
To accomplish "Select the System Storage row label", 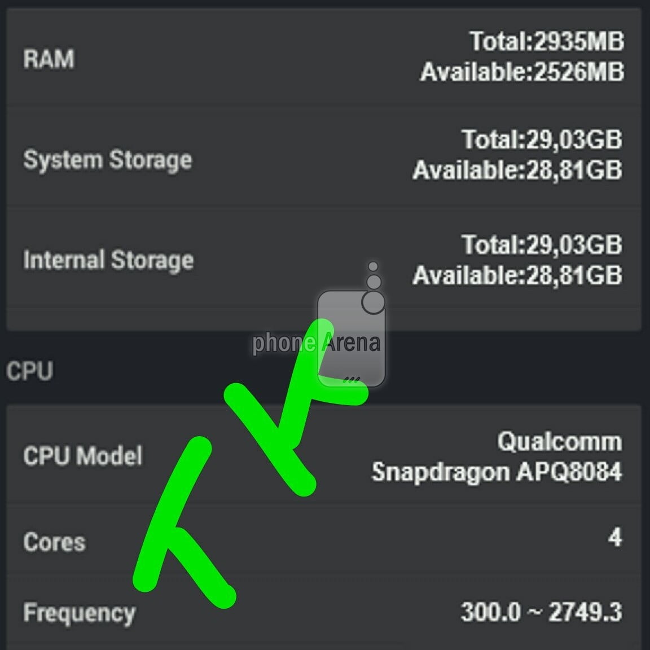I will coord(107,160).
